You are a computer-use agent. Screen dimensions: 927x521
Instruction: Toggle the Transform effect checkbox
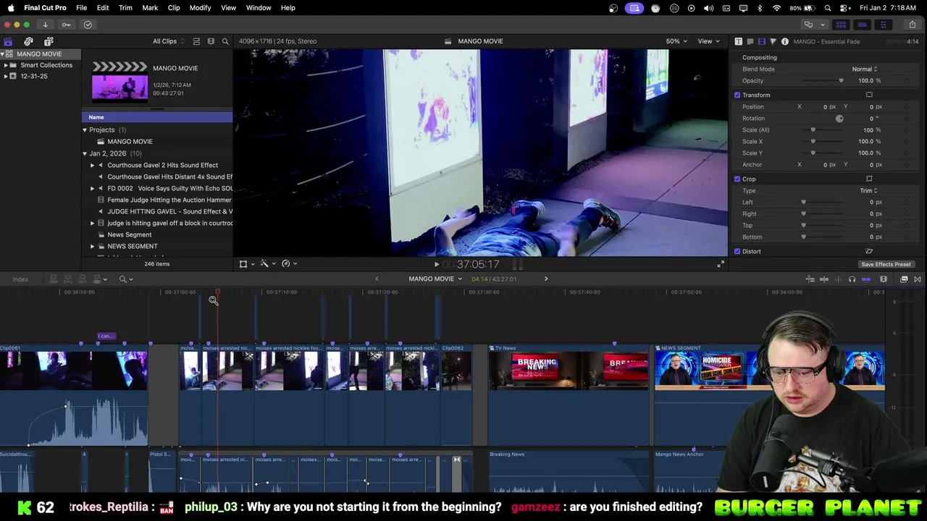(737, 95)
